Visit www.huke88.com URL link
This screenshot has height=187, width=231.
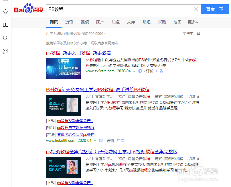pos(61,140)
